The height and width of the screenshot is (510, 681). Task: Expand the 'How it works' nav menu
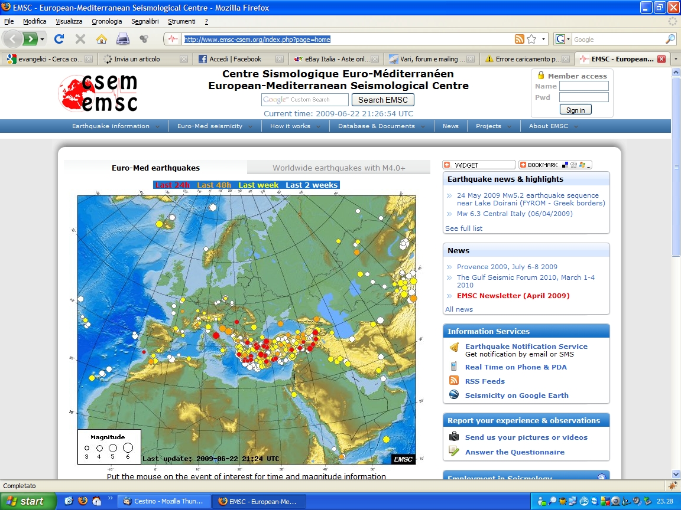coord(296,126)
